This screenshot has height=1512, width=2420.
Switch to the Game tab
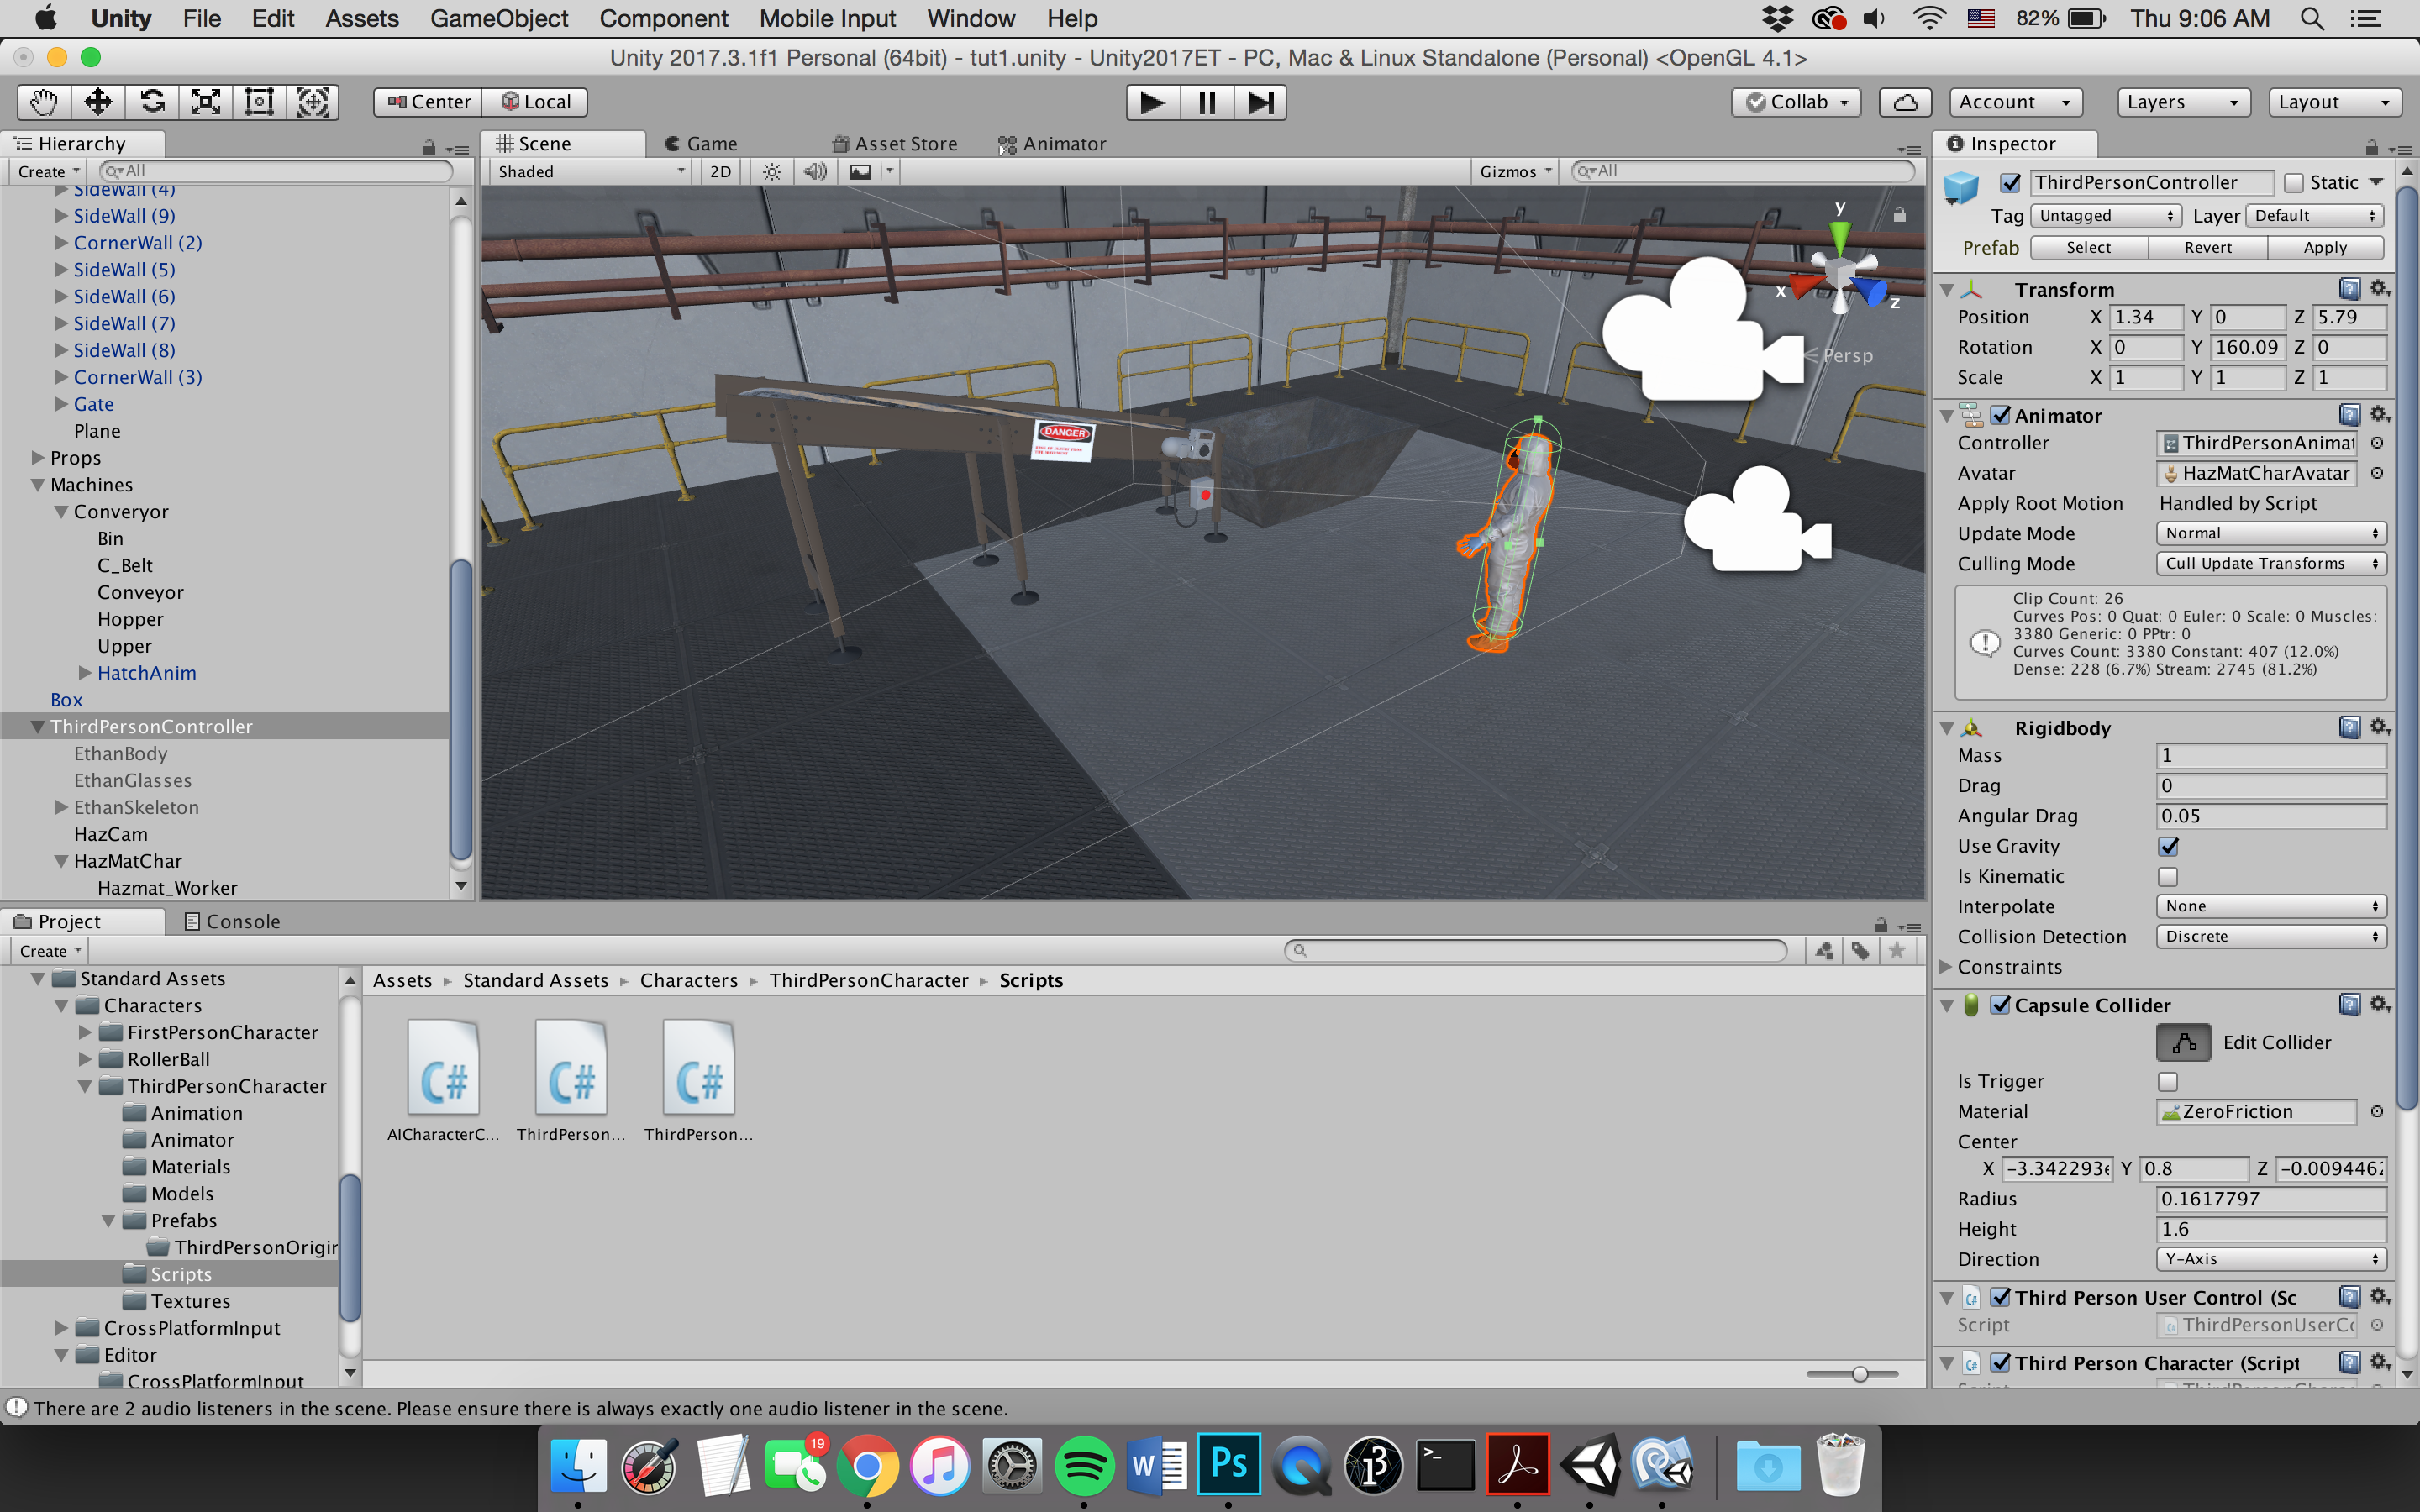point(701,144)
